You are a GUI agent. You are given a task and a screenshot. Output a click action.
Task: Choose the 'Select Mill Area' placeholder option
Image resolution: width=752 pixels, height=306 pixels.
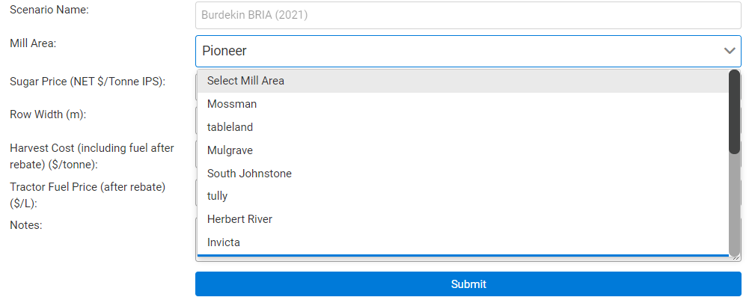tap(245, 81)
